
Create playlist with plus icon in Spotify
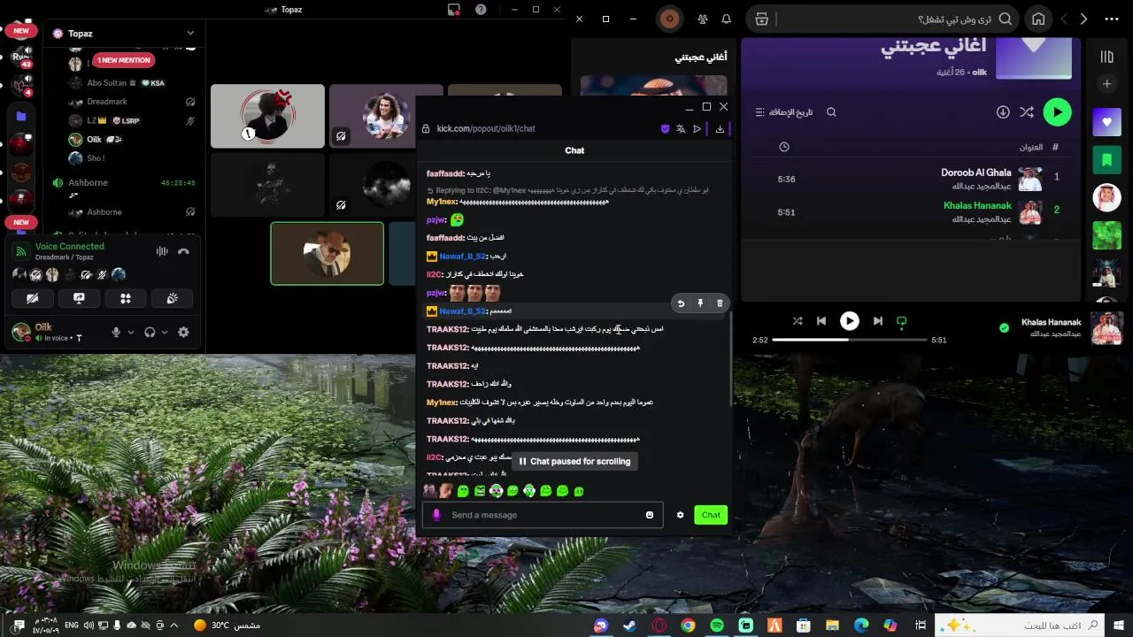[x=1106, y=84]
